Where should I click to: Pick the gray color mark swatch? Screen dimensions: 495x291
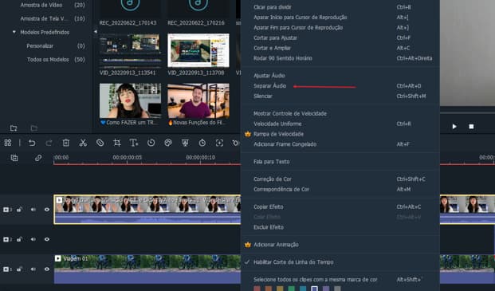[337, 289]
